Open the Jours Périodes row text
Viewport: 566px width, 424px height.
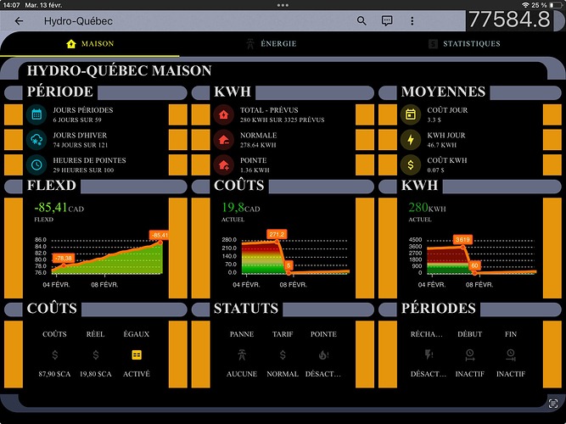[83, 114]
